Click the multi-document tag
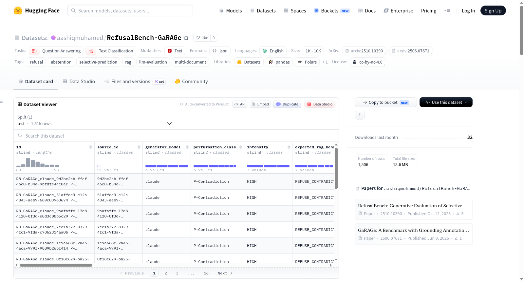 click(x=190, y=62)
